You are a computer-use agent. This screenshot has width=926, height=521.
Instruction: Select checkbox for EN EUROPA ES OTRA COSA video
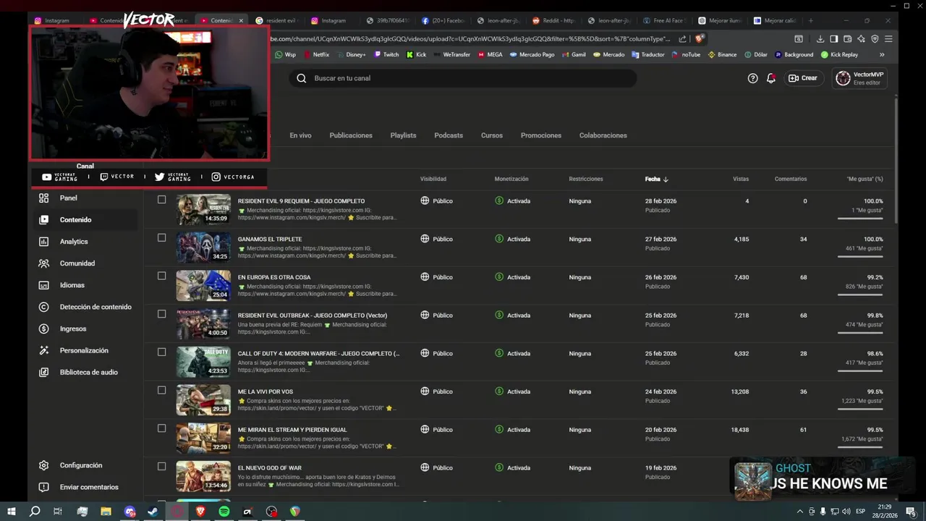pos(161,276)
